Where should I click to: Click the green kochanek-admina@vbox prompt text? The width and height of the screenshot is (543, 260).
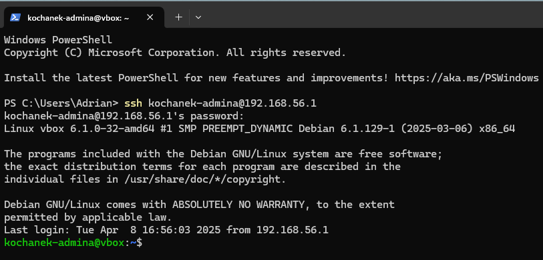pos(64,243)
